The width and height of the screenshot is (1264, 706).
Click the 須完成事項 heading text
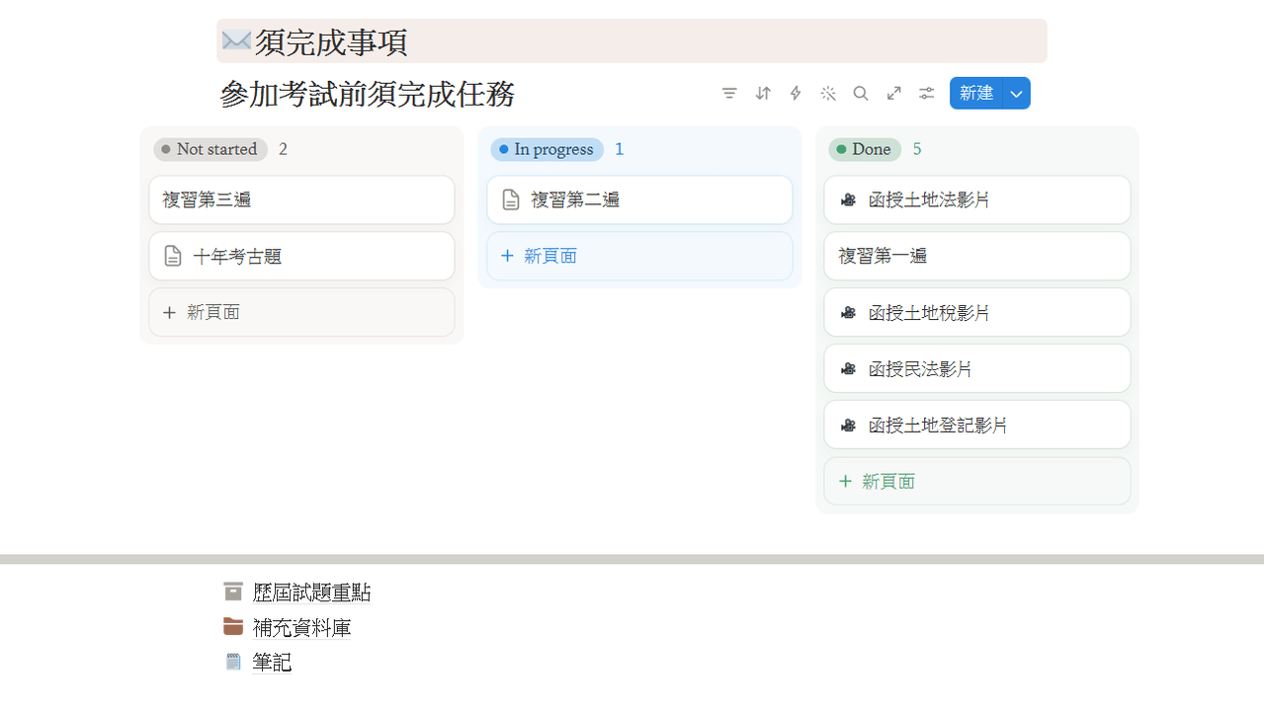coord(331,41)
